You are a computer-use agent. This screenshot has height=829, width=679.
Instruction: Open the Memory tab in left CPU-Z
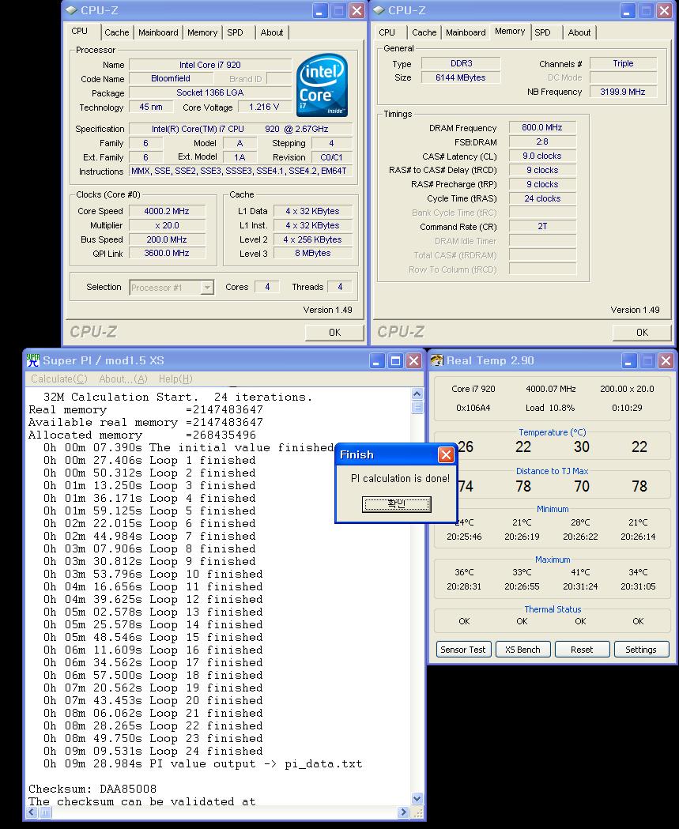pyautogui.click(x=202, y=32)
